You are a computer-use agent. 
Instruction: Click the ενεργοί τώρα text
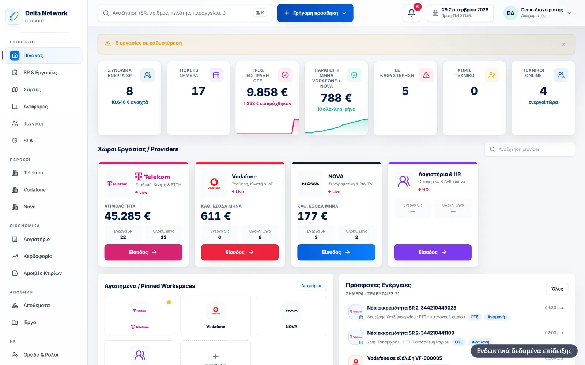click(543, 102)
